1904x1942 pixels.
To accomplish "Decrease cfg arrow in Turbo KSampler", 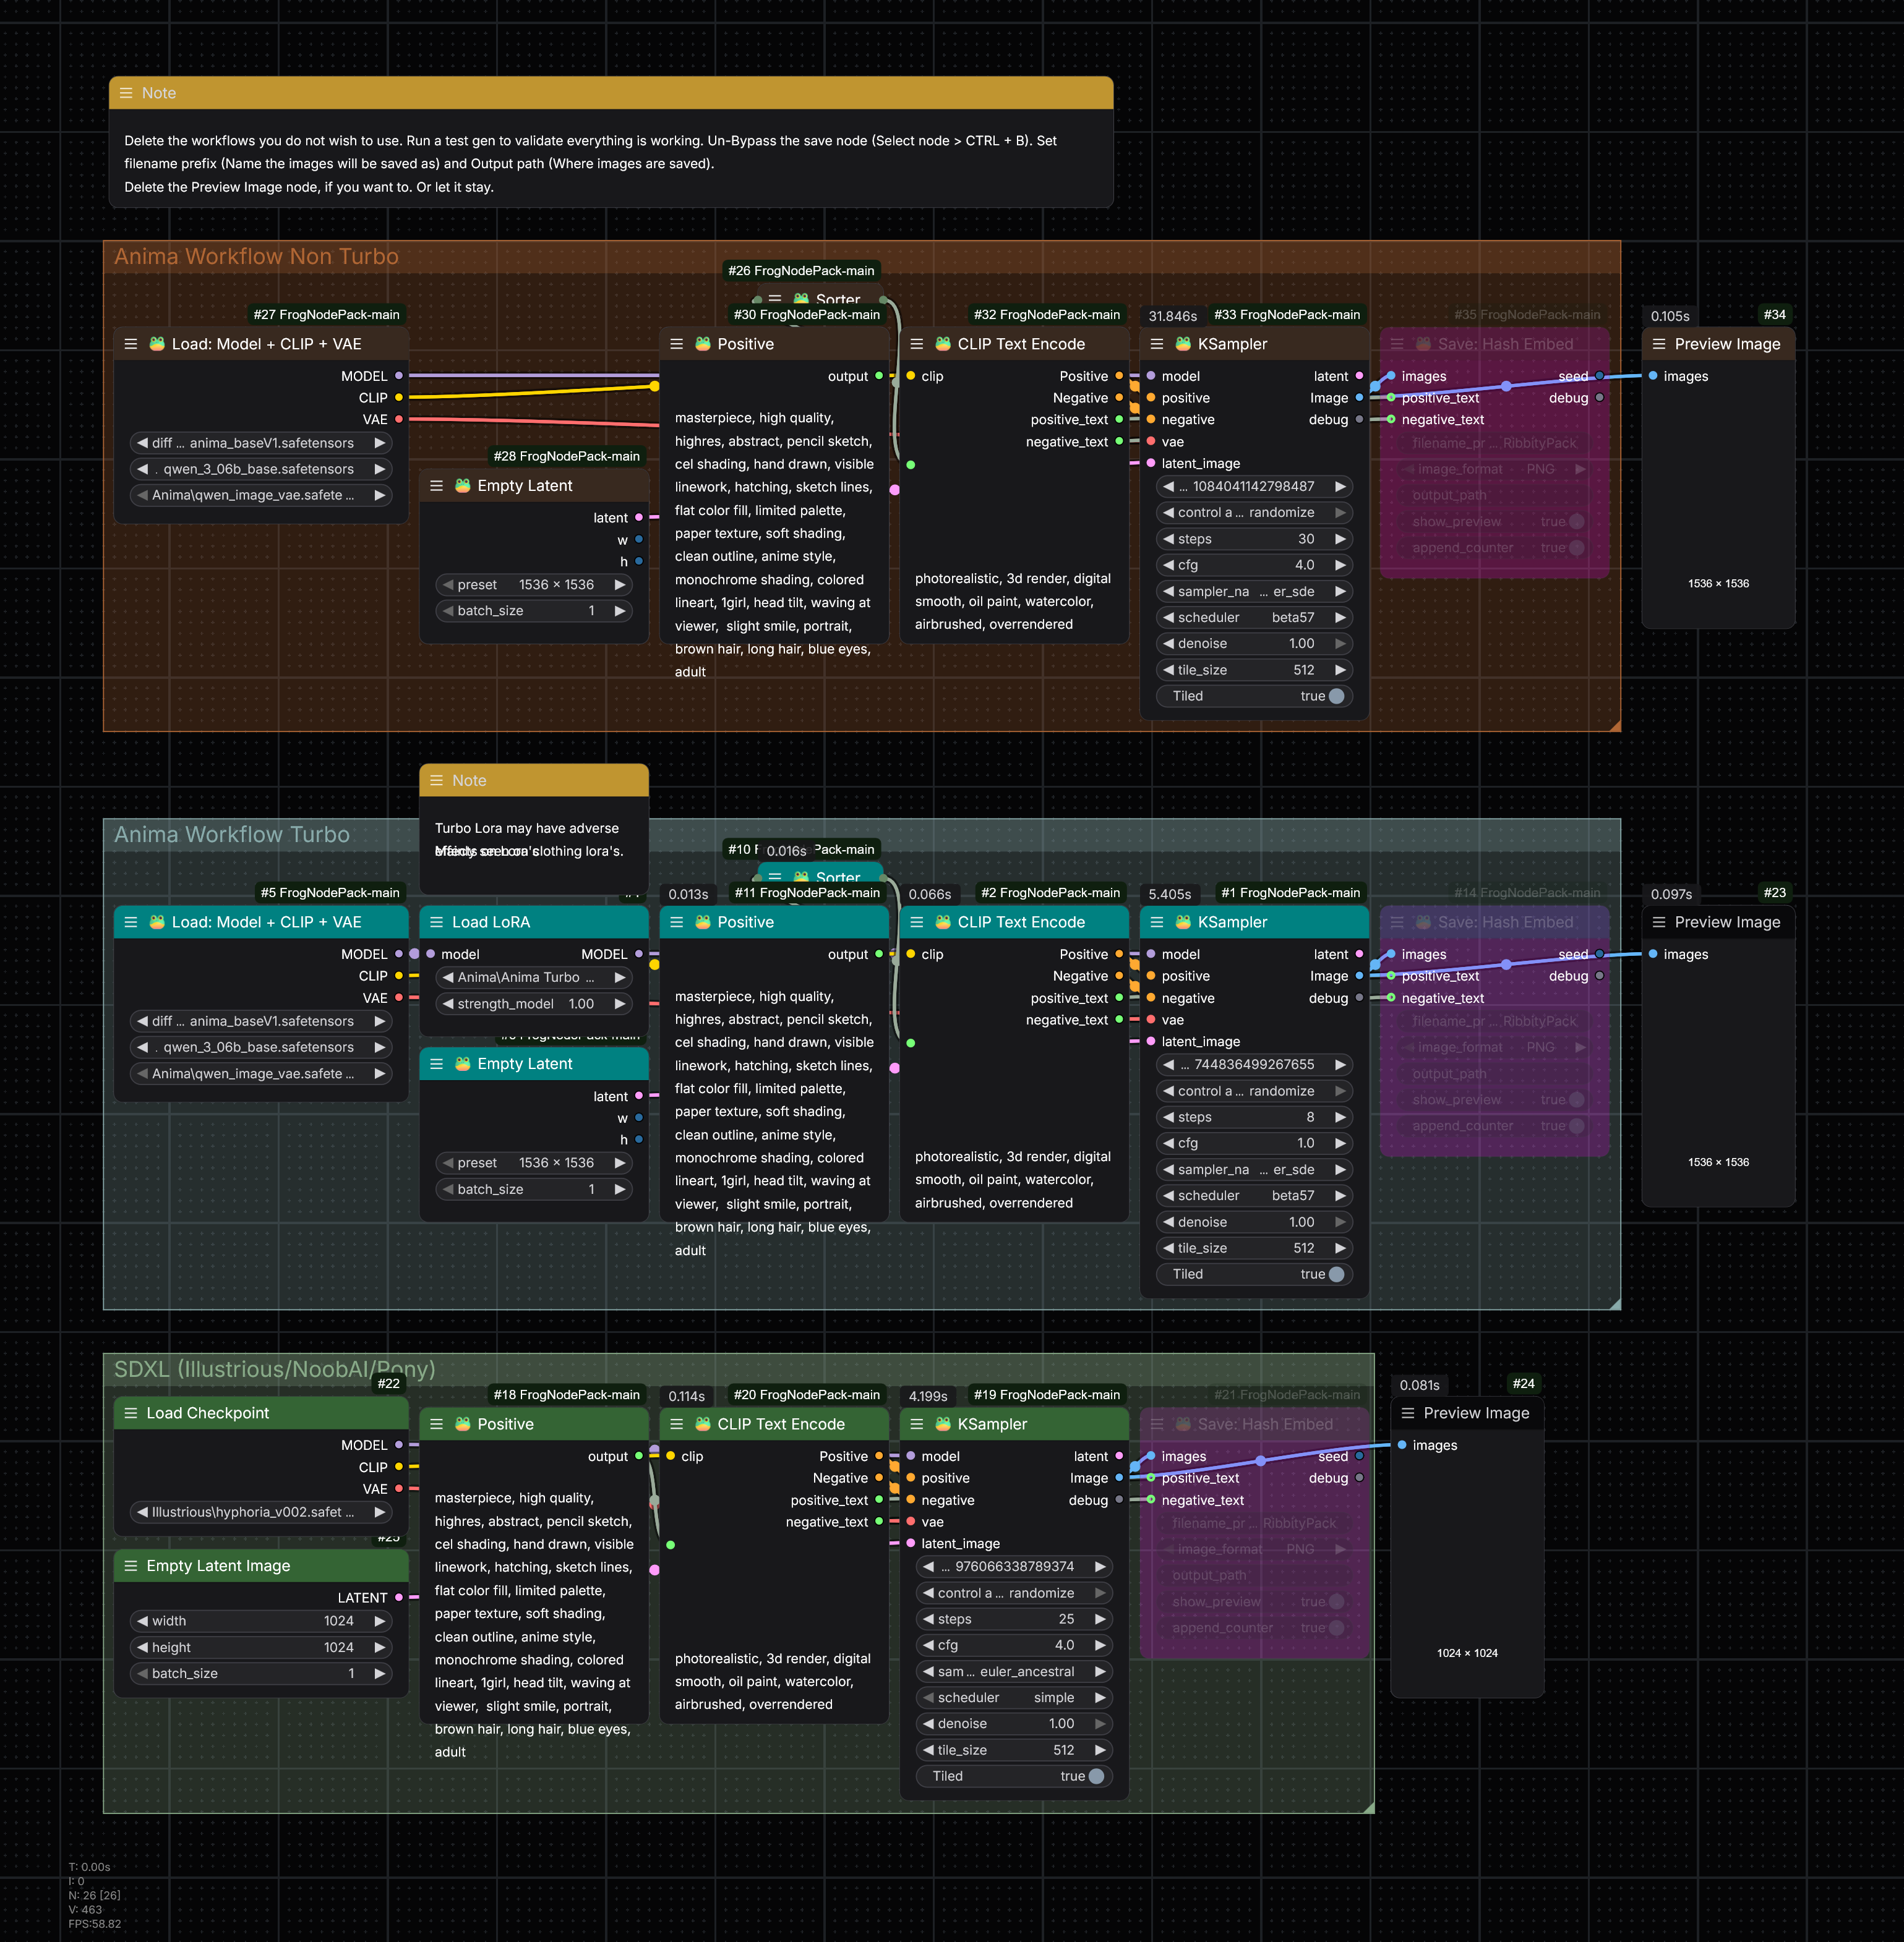I will 1168,1143.
